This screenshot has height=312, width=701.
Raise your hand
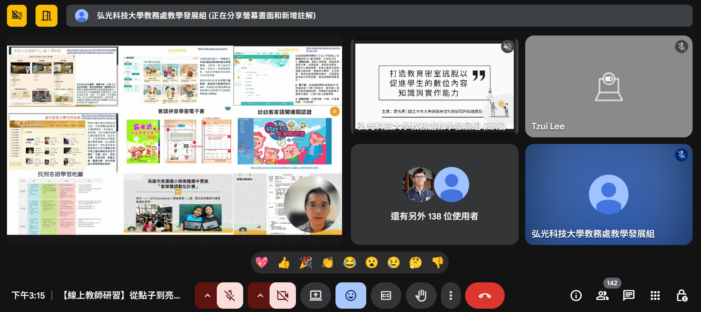click(421, 296)
